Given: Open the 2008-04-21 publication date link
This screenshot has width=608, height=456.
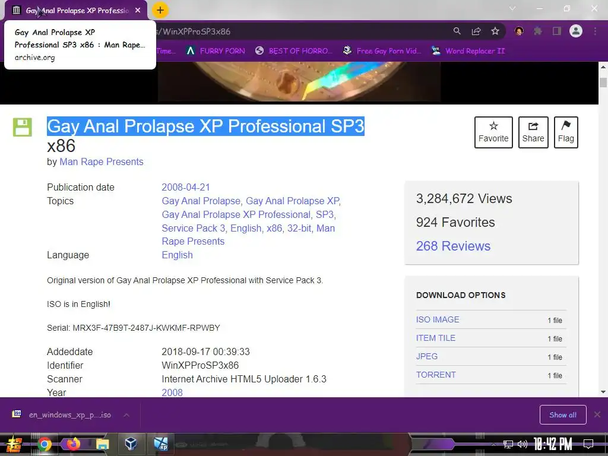Looking at the screenshot, I should click(x=186, y=187).
